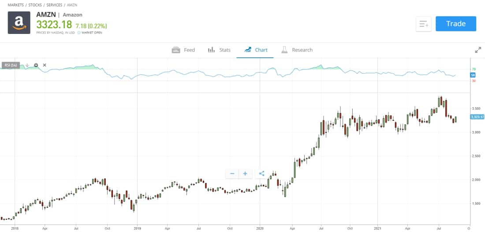Zoom in the chart with plus button
The width and height of the screenshot is (485, 232).
(245, 173)
